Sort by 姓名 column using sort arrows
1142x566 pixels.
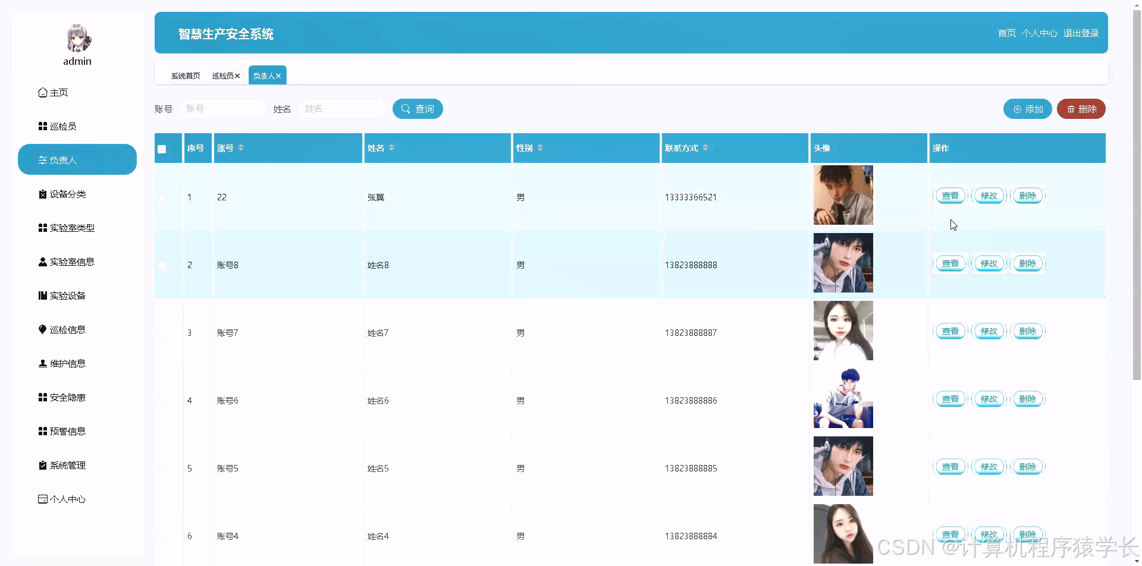pyautogui.click(x=391, y=147)
